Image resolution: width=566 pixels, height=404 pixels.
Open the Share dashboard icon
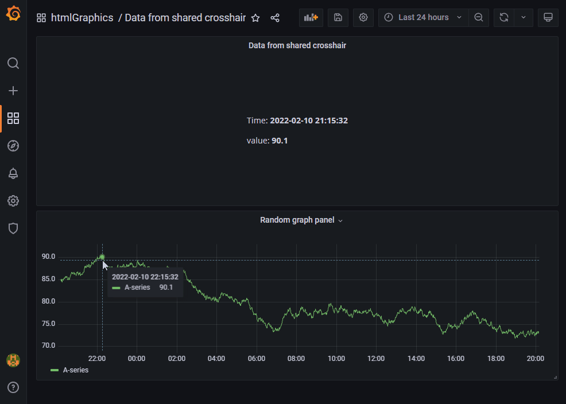click(275, 18)
